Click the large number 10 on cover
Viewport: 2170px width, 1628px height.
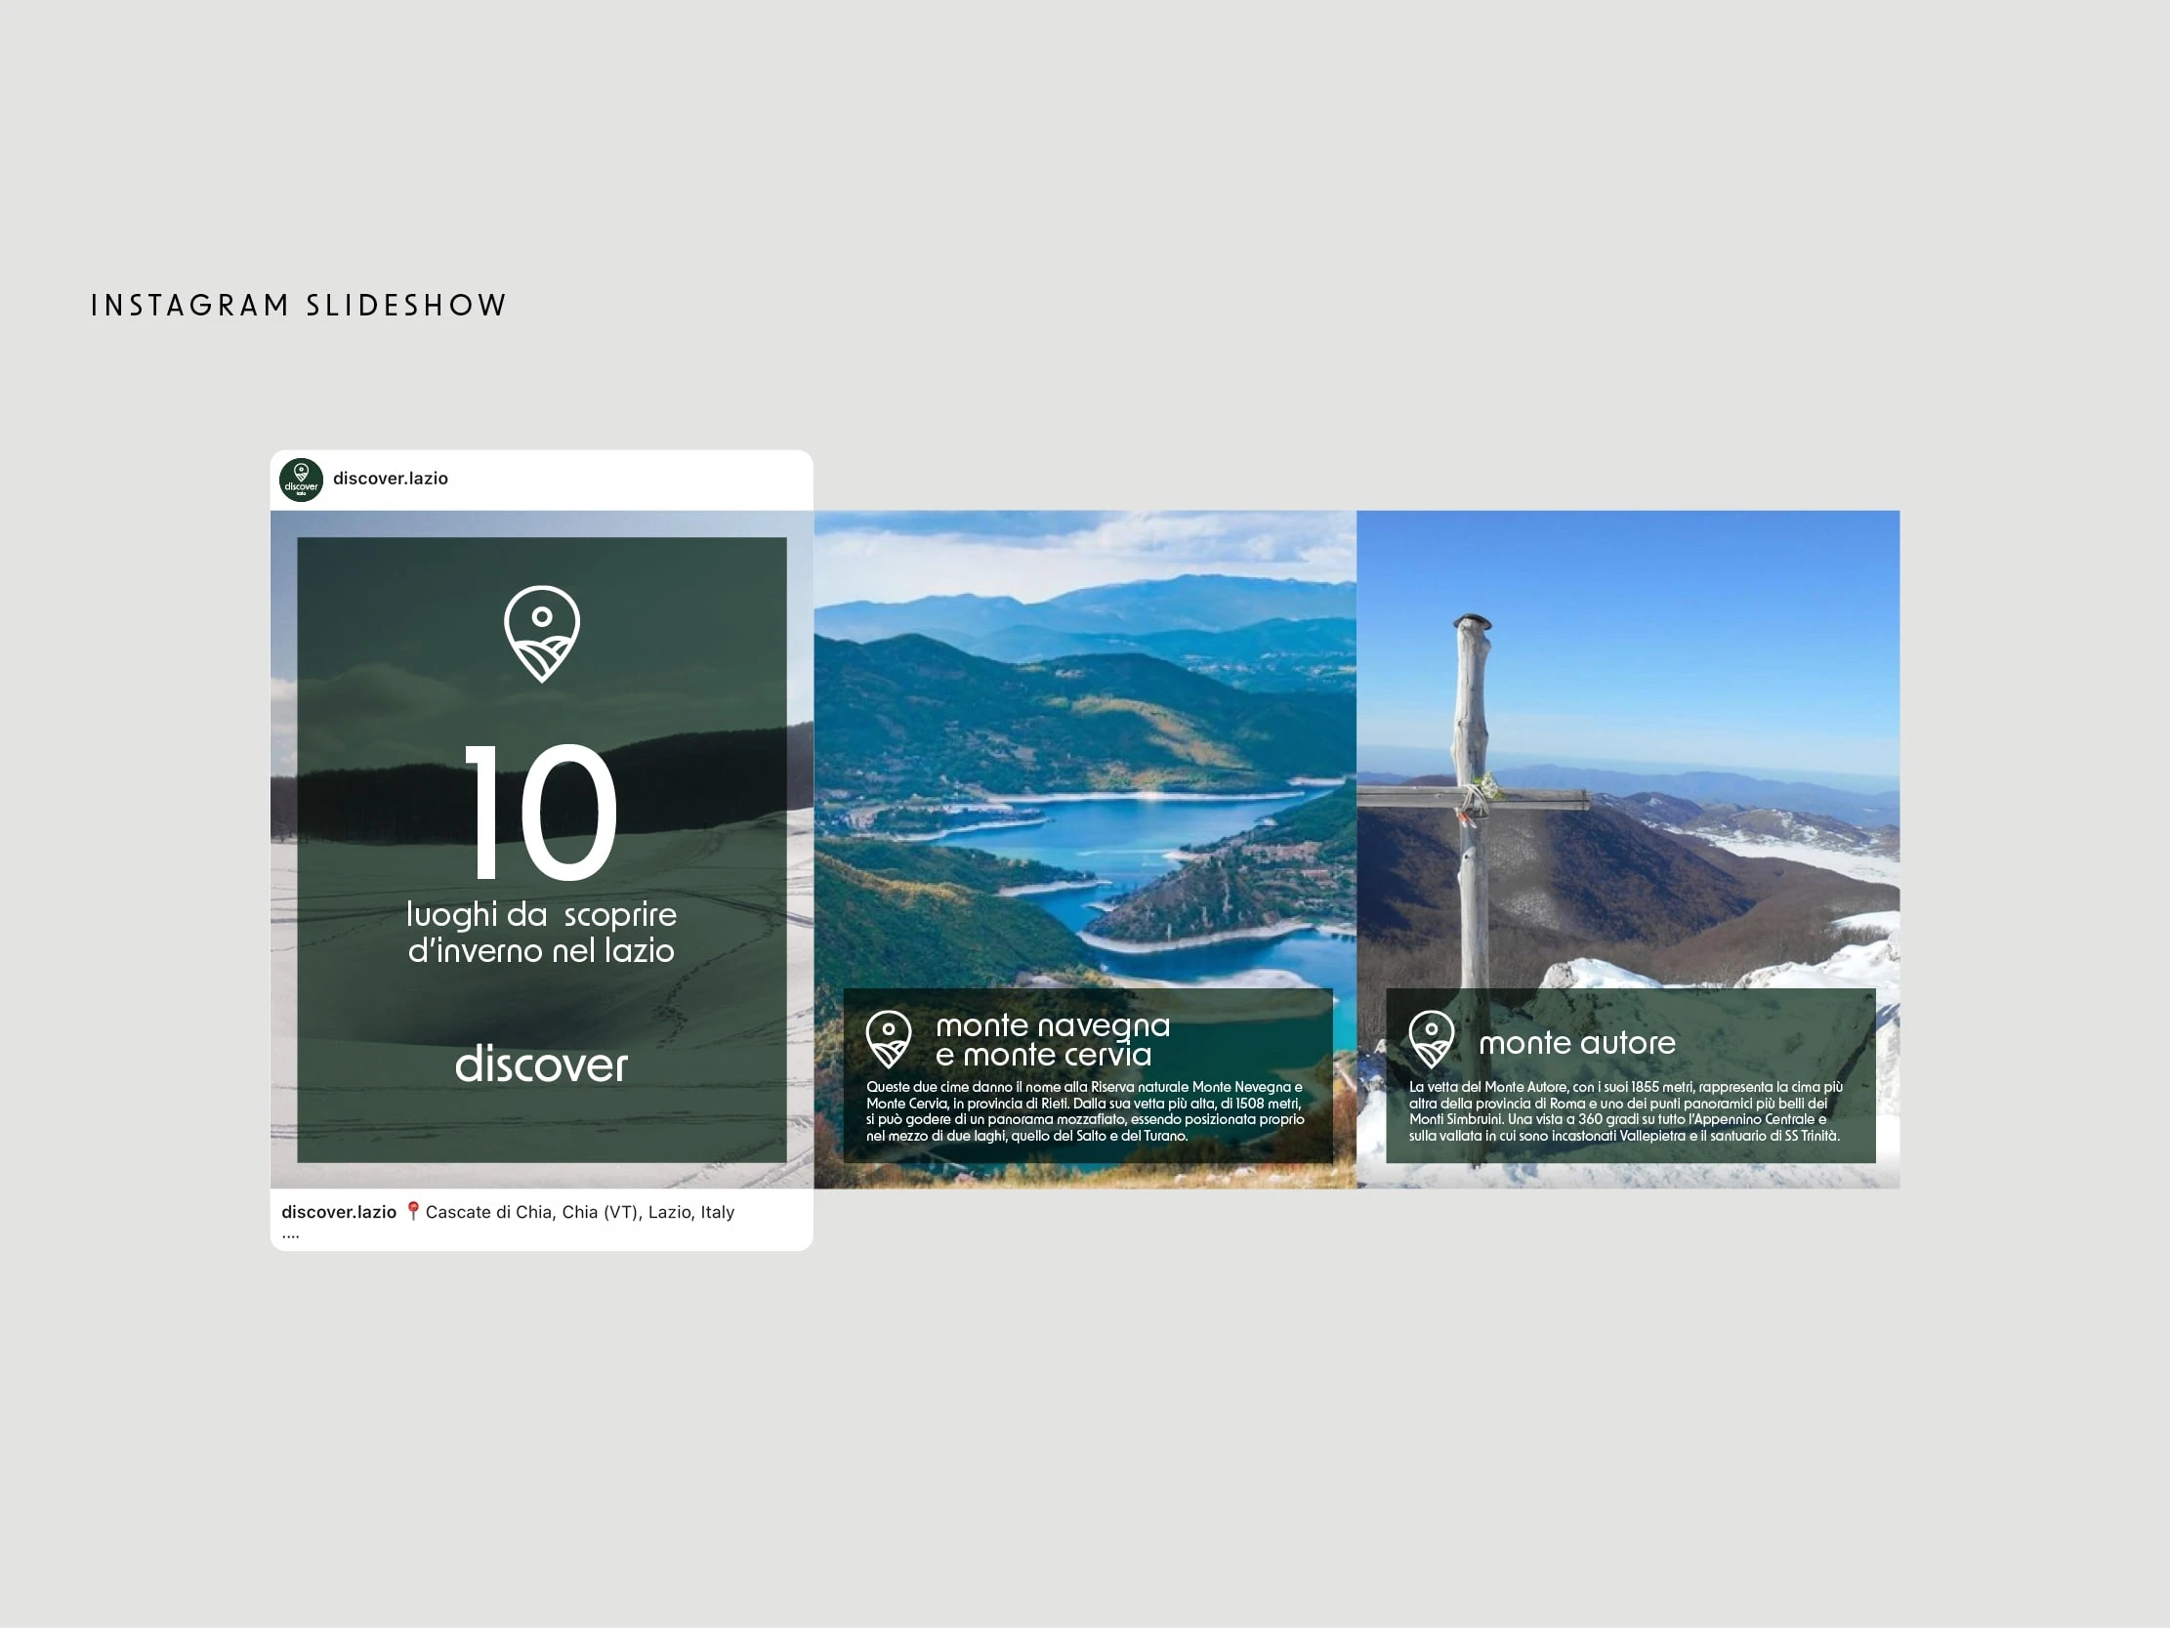tap(540, 812)
